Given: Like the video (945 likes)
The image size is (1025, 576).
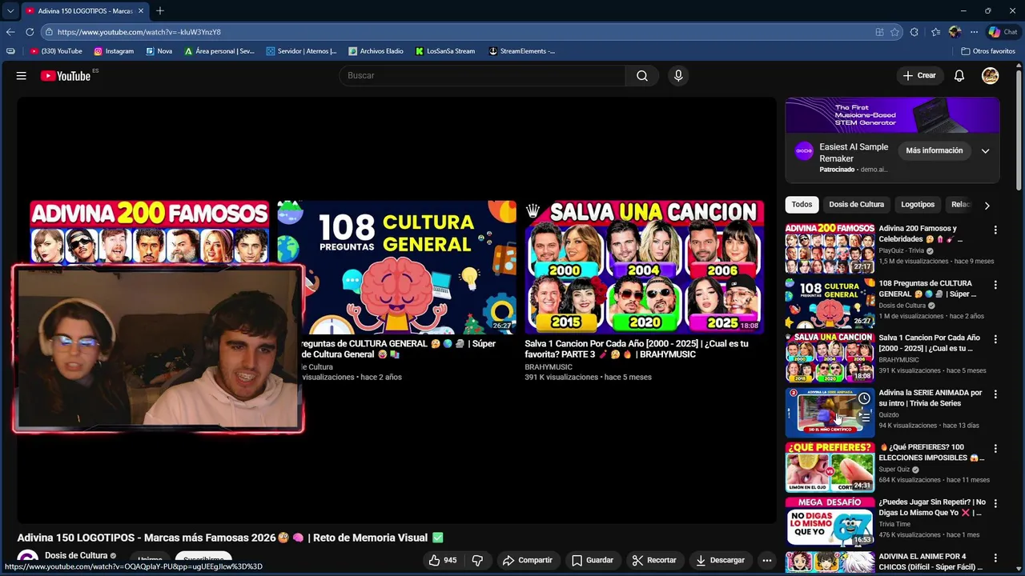Looking at the screenshot, I should click(x=442, y=560).
